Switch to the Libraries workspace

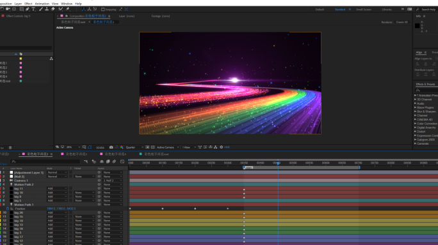click(x=387, y=10)
